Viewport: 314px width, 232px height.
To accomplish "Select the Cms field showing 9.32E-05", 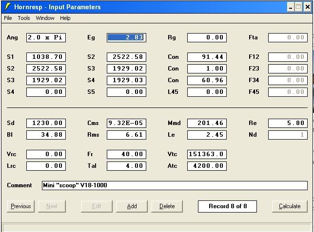I will point(126,123).
